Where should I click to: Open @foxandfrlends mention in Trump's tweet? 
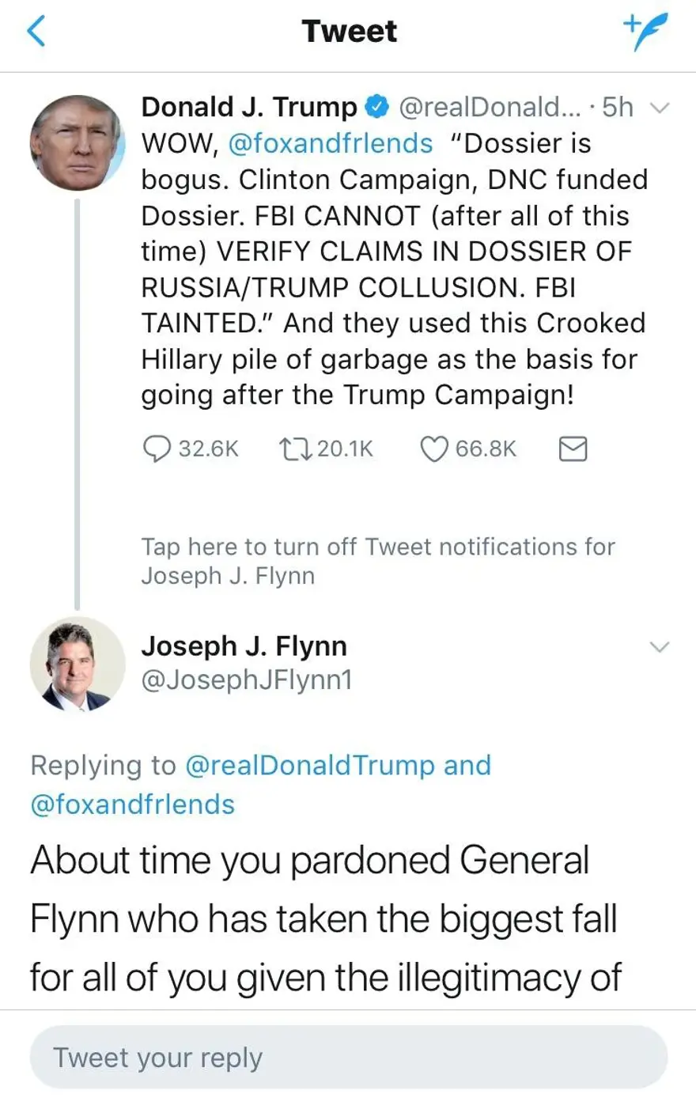click(x=331, y=143)
